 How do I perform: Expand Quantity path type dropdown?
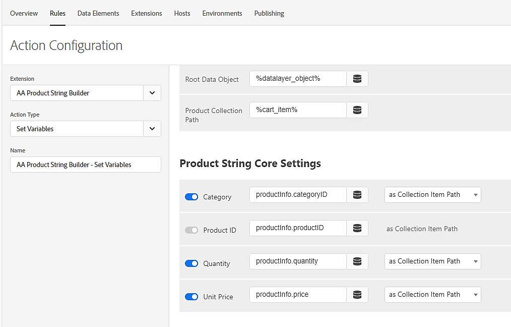(432, 261)
